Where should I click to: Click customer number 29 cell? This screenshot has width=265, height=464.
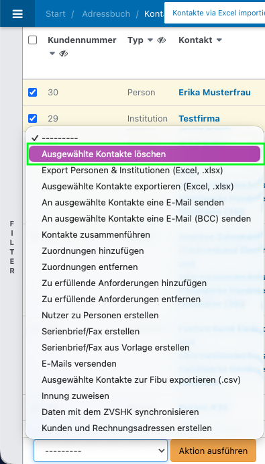53,118
